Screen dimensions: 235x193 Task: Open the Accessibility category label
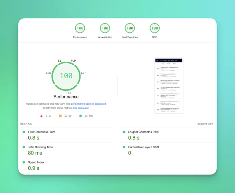coord(105,37)
